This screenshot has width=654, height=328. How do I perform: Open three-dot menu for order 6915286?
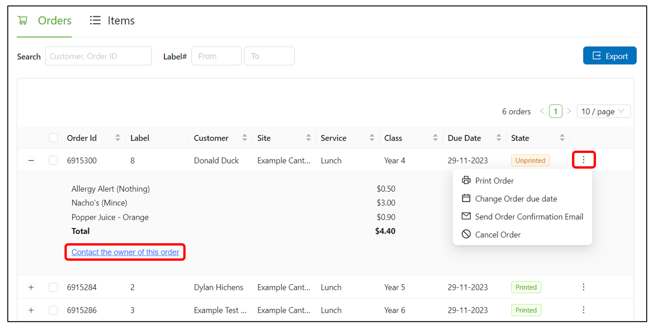[584, 310]
